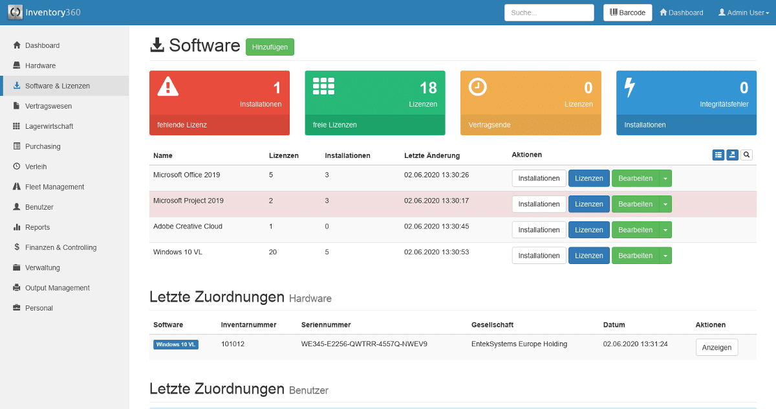Click the Inventory360 logo icon
The width and height of the screenshot is (776, 409).
click(15, 12)
